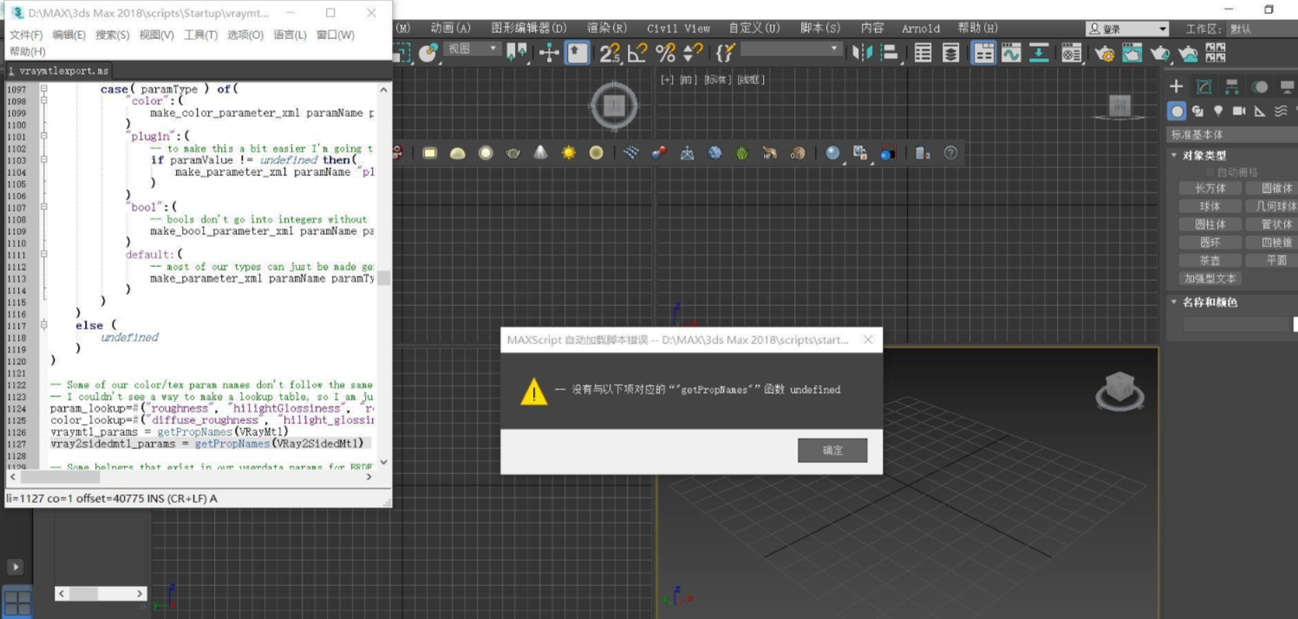This screenshot has height=619, width=1298.
Task: Select the Lights category icon
Action: tap(1218, 111)
